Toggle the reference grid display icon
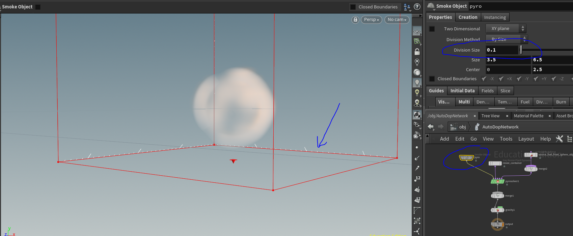This screenshot has width=573, height=236. pyautogui.click(x=417, y=32)
